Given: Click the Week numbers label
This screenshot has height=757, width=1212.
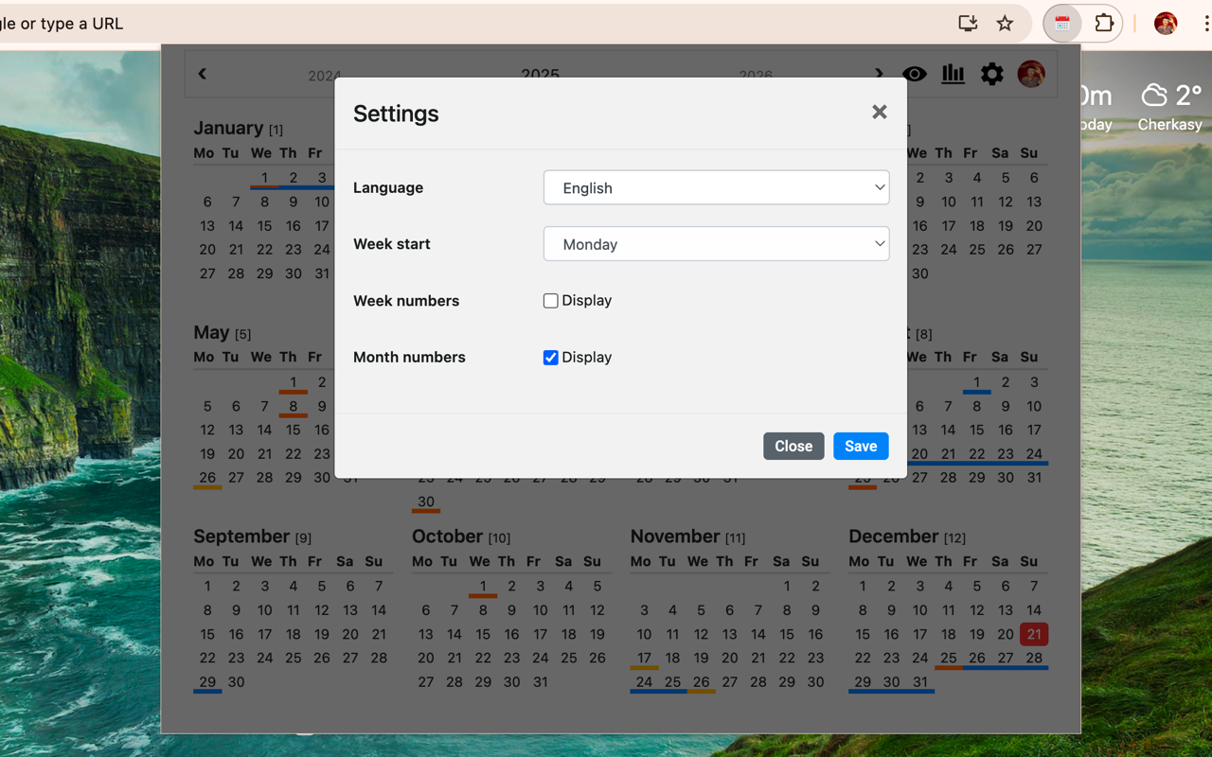Looking at the screenshot, I should click(x=406, y=301).
